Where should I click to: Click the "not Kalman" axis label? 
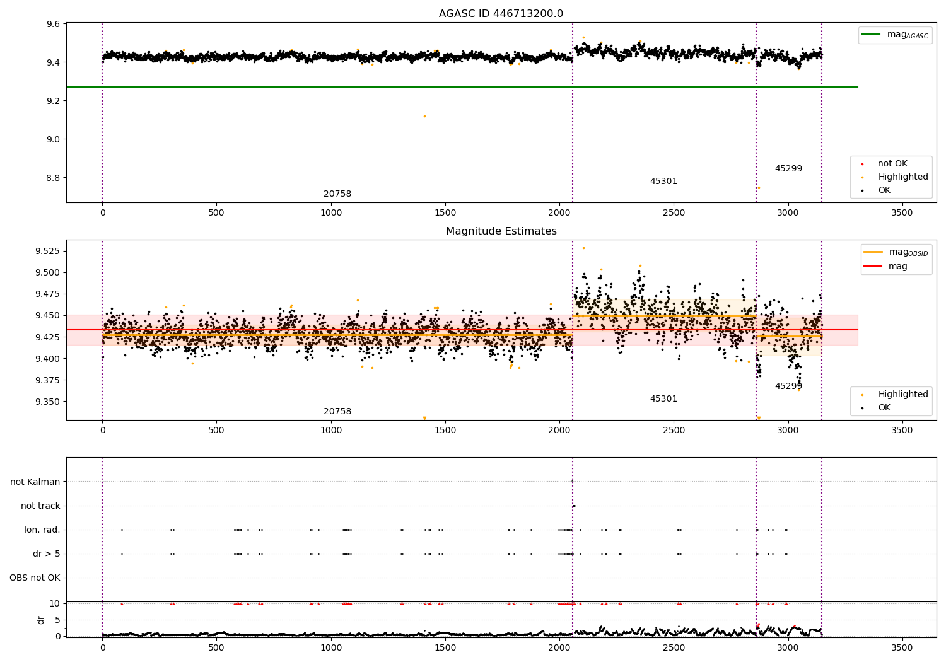point(35,482)
